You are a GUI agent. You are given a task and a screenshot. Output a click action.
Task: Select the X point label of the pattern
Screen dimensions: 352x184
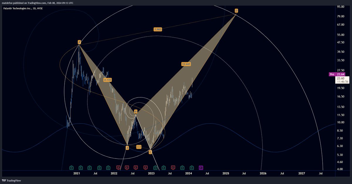tap(79, 42)
